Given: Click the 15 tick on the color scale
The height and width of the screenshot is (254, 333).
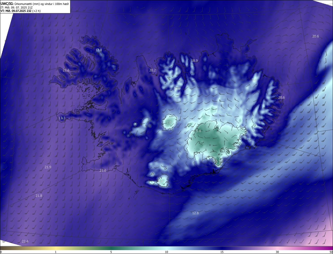Looking at the screenshot, I should [222, 252].
